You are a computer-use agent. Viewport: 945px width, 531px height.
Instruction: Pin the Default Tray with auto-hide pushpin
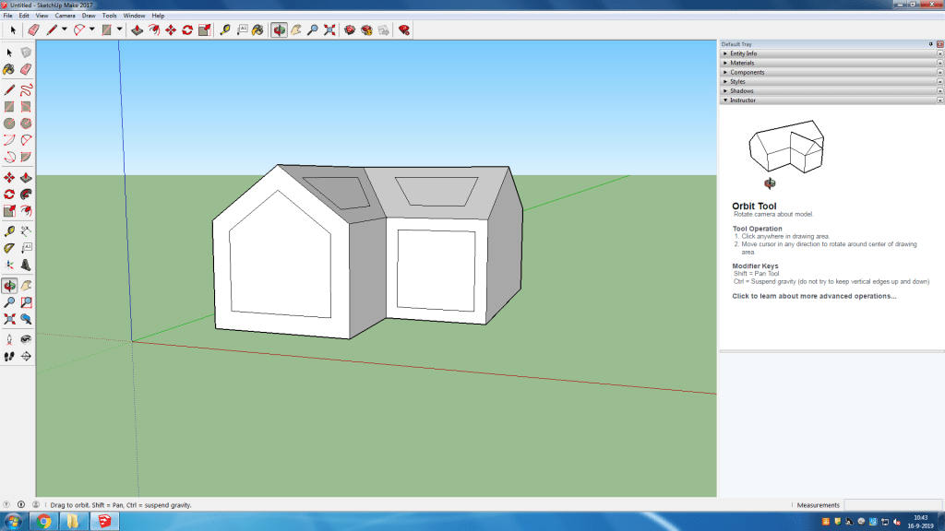[930, 44]
